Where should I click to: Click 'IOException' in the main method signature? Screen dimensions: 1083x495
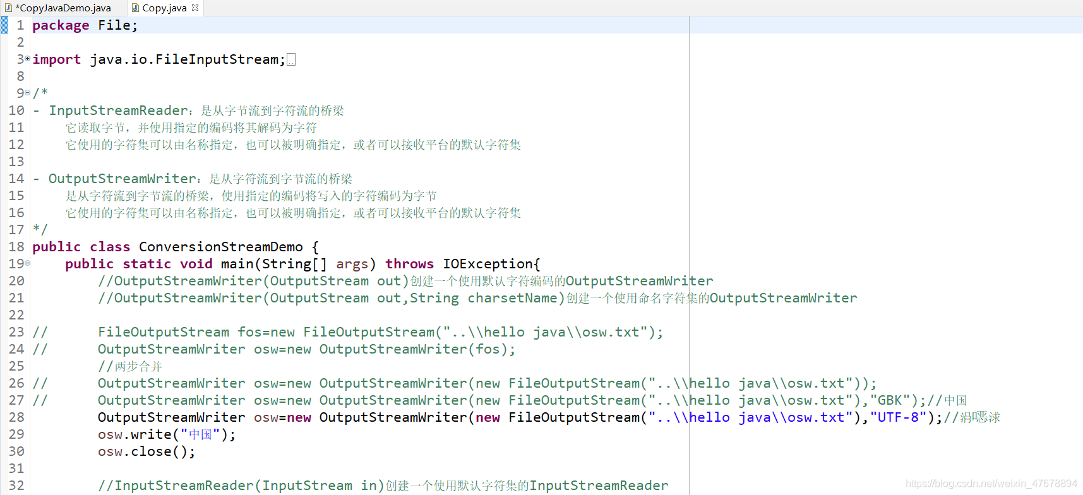[x=488, y=264]
